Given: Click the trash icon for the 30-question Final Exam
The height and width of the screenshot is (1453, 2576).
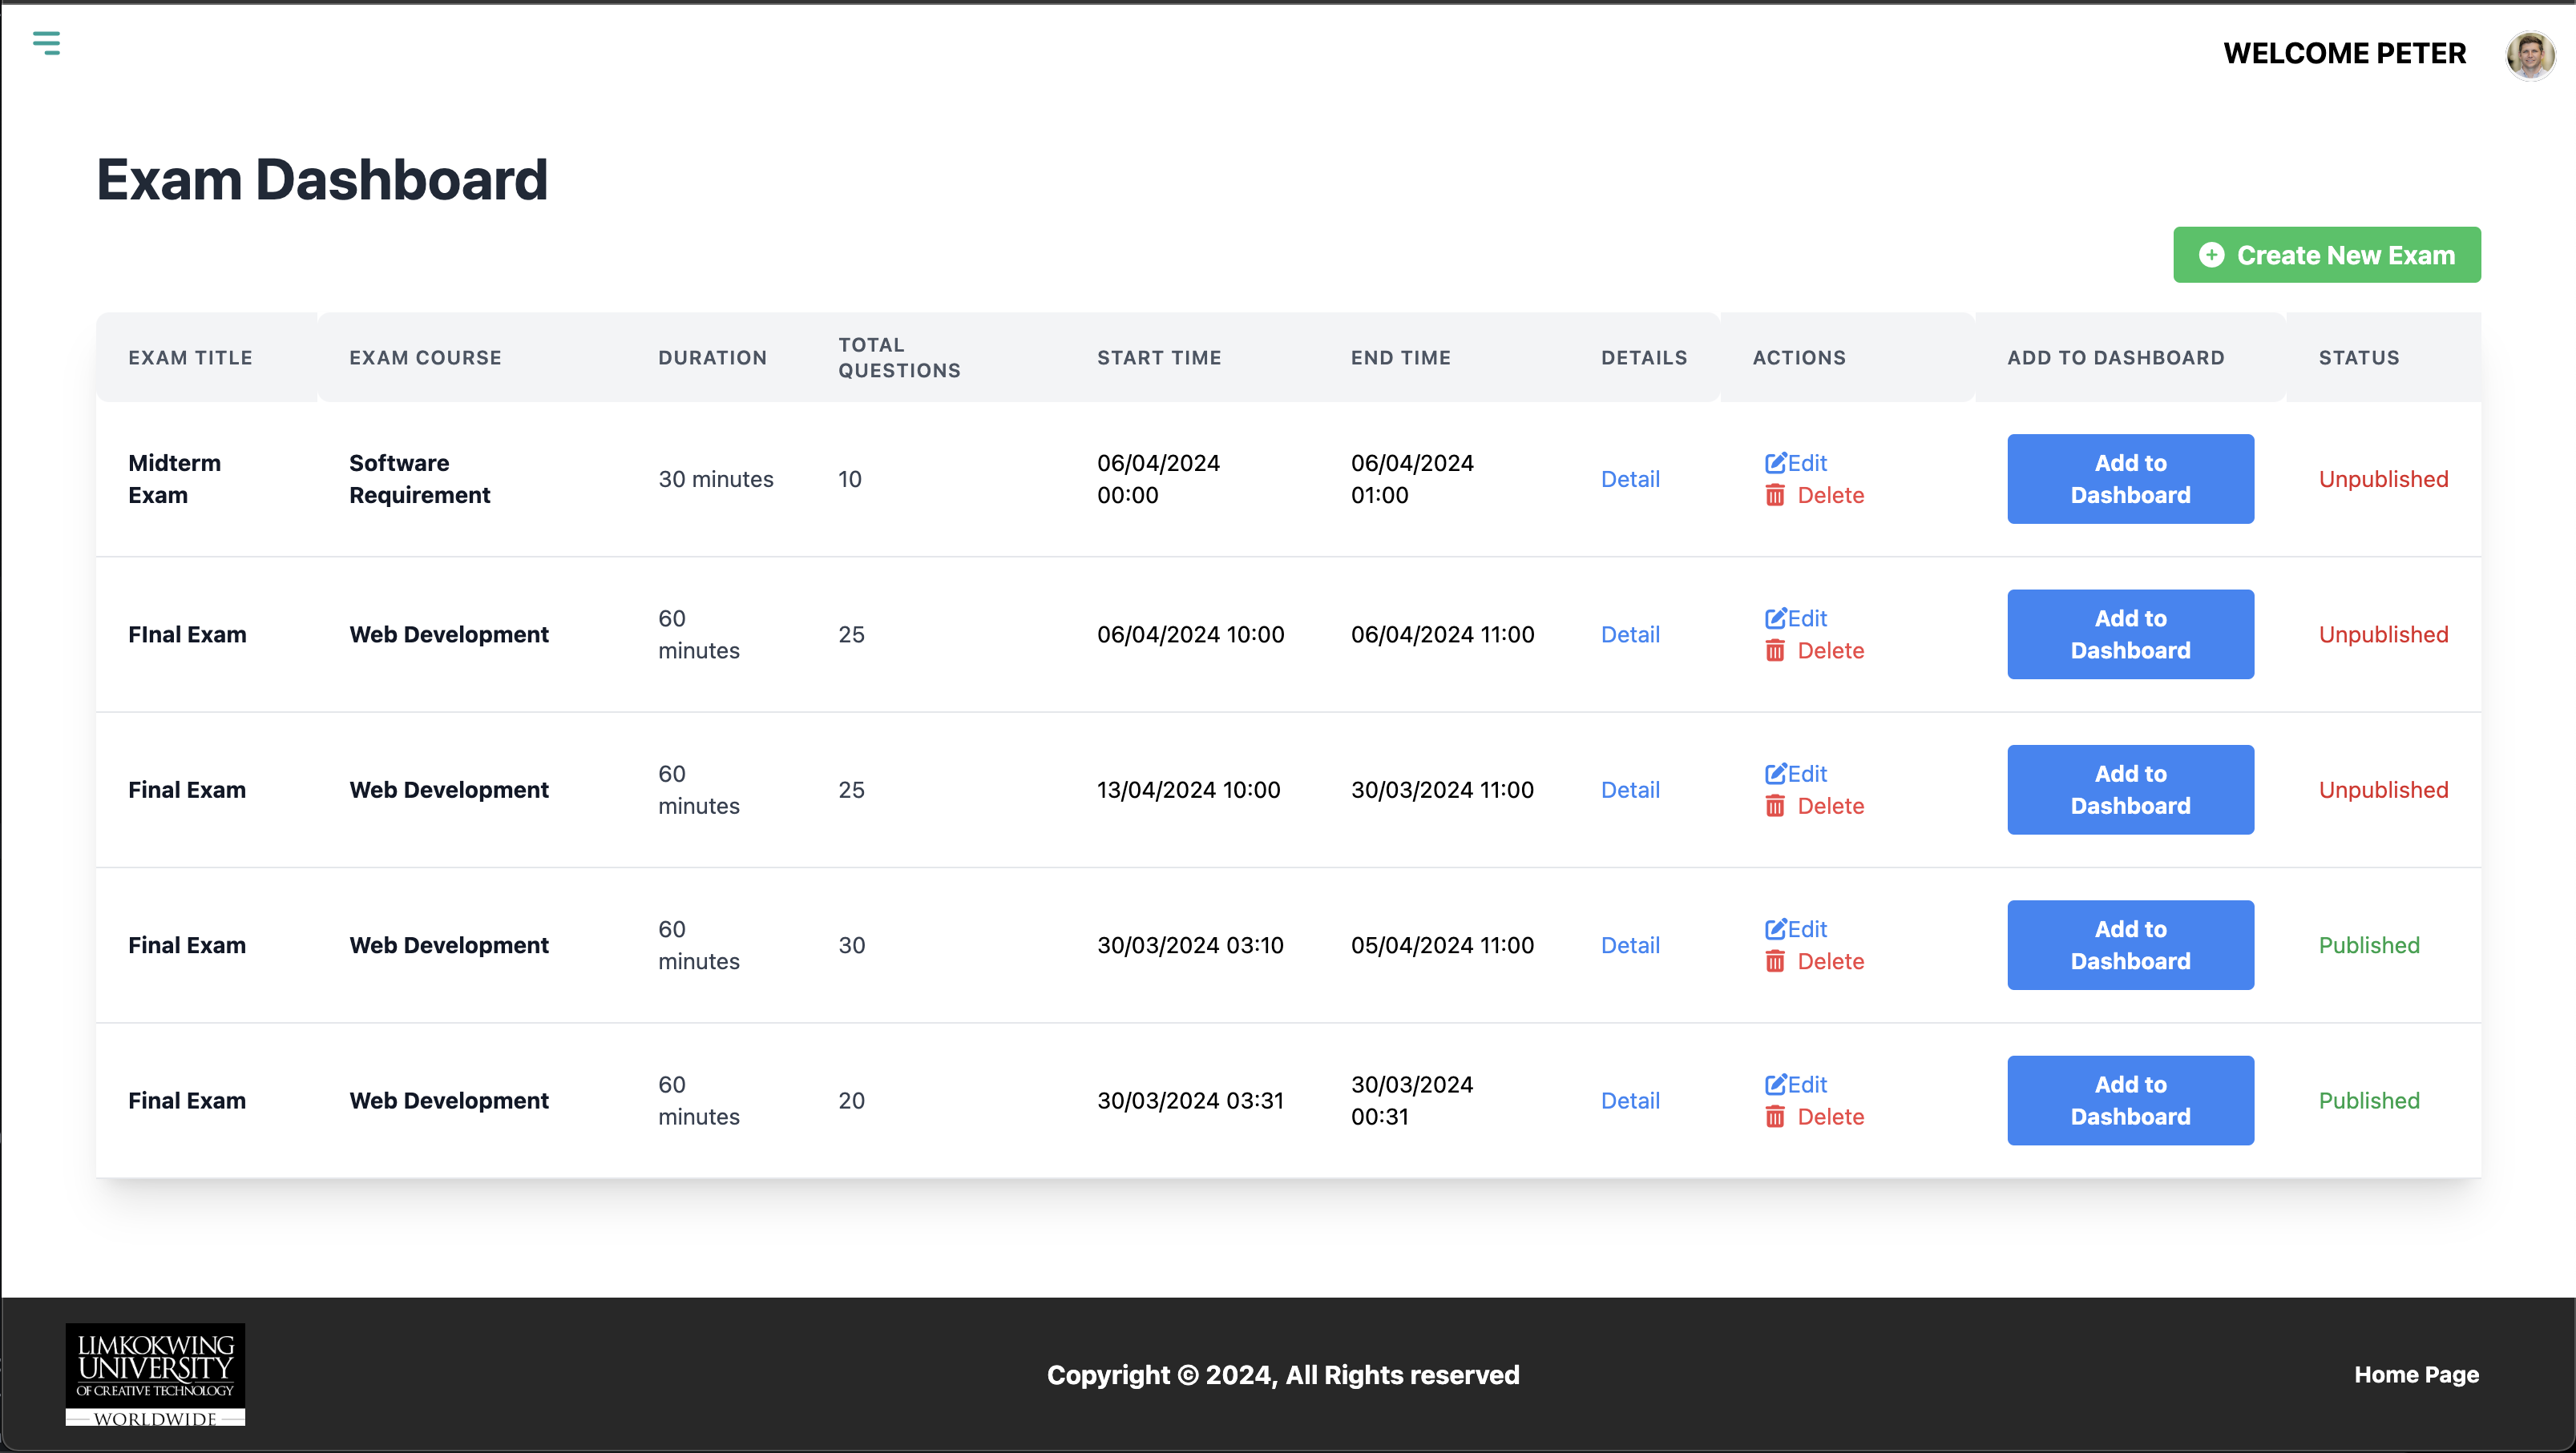Looking at the screenshot, I should [1775, 961].
